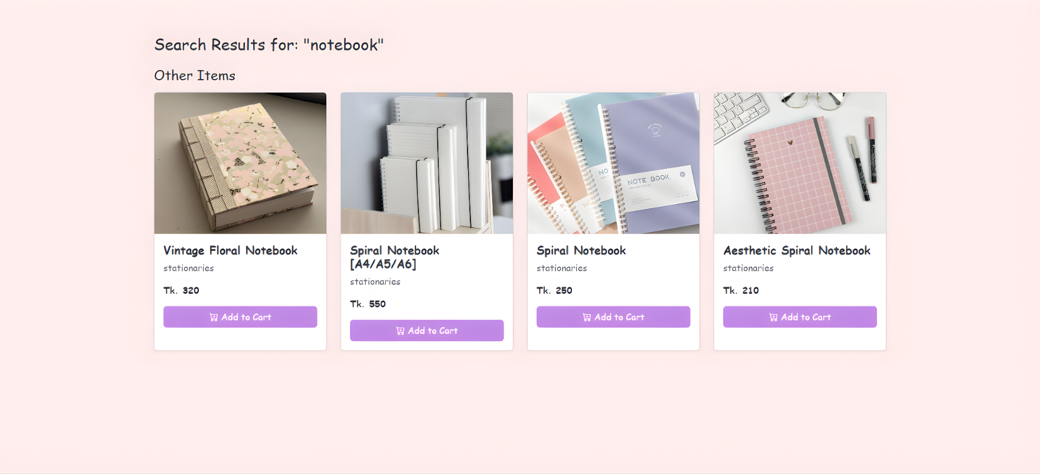1040x474 pixels.
Task: Click stationaries category under Spiral Notebook [A4/A5/A6]
Action: tap(375, 282)
